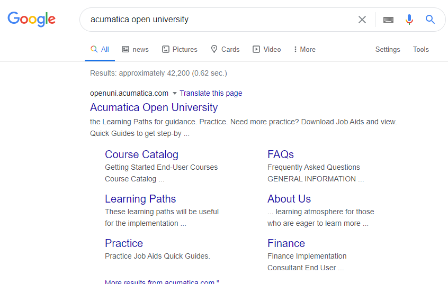448x284 pixels.
Task: Switch to the Cards tab
Action: tap(225, 49)
